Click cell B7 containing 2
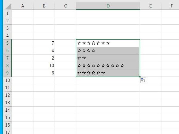Screen dimensions: 179x134 click(x=44, y=58)
